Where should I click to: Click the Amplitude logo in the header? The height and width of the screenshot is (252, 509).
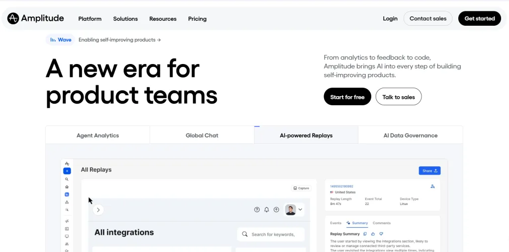point(36,18)
